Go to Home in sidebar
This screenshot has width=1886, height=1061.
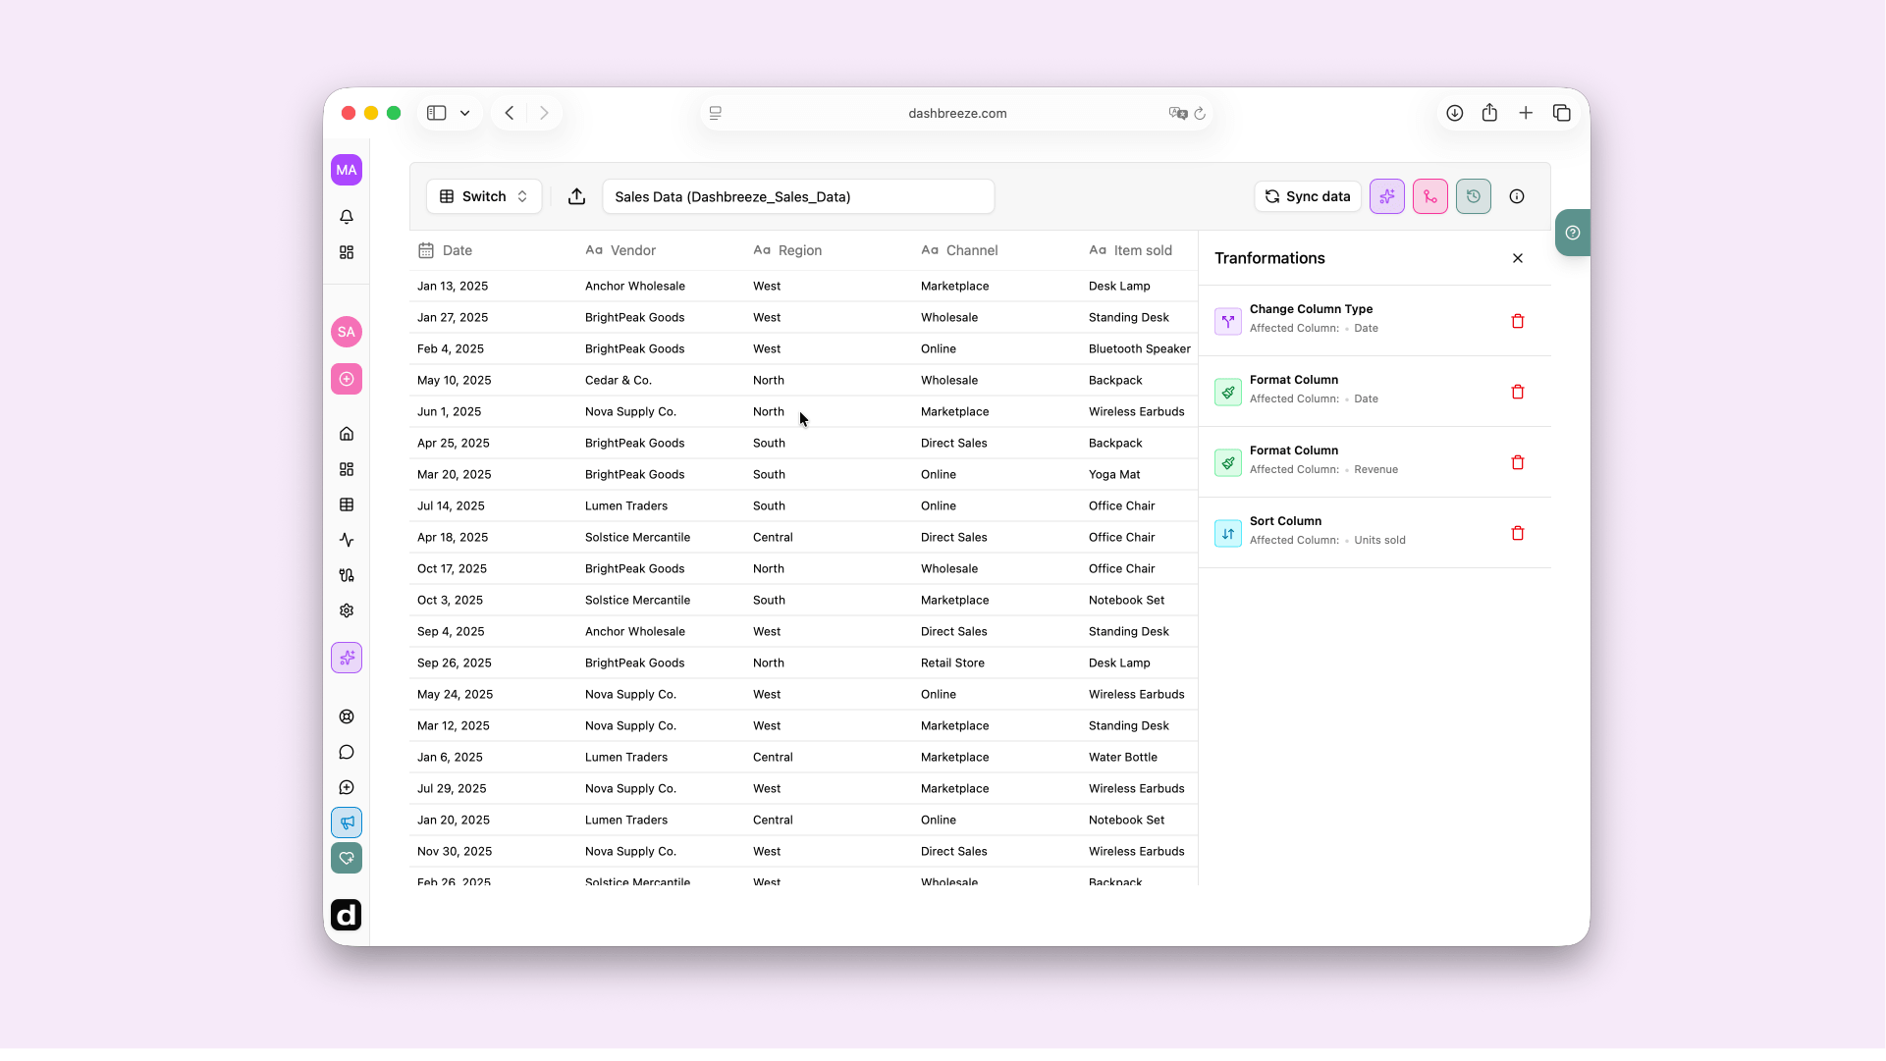[347, 434]
